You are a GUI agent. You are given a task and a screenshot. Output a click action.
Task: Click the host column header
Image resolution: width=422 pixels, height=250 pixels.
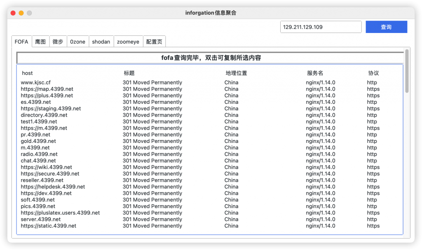pos(27,73)
